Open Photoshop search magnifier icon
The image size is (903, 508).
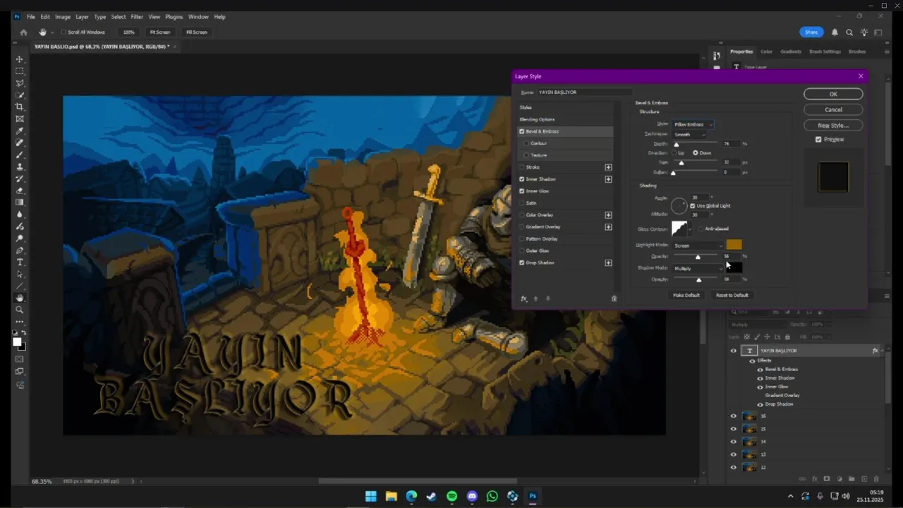(849, 32)
